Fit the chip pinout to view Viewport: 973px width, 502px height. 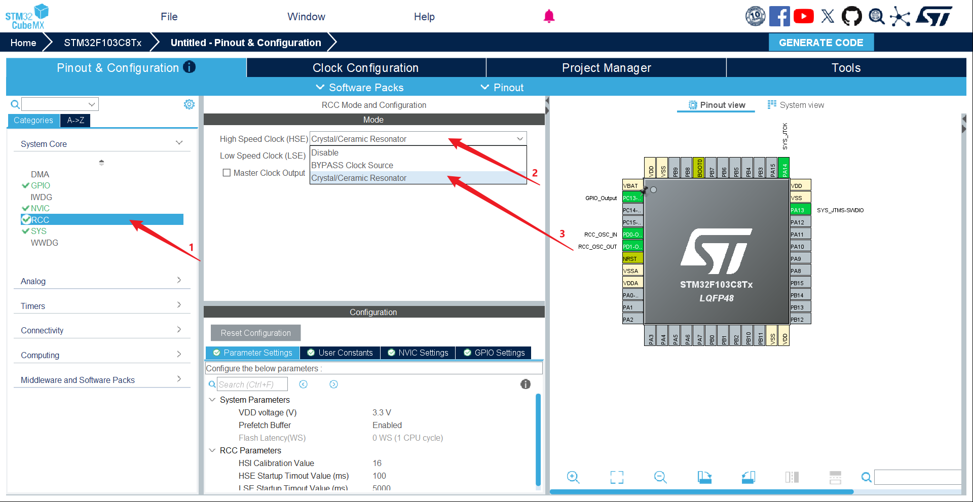pos(617,477)
